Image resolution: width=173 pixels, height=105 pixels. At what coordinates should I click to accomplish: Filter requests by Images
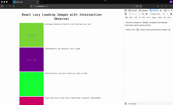point(154,17)
